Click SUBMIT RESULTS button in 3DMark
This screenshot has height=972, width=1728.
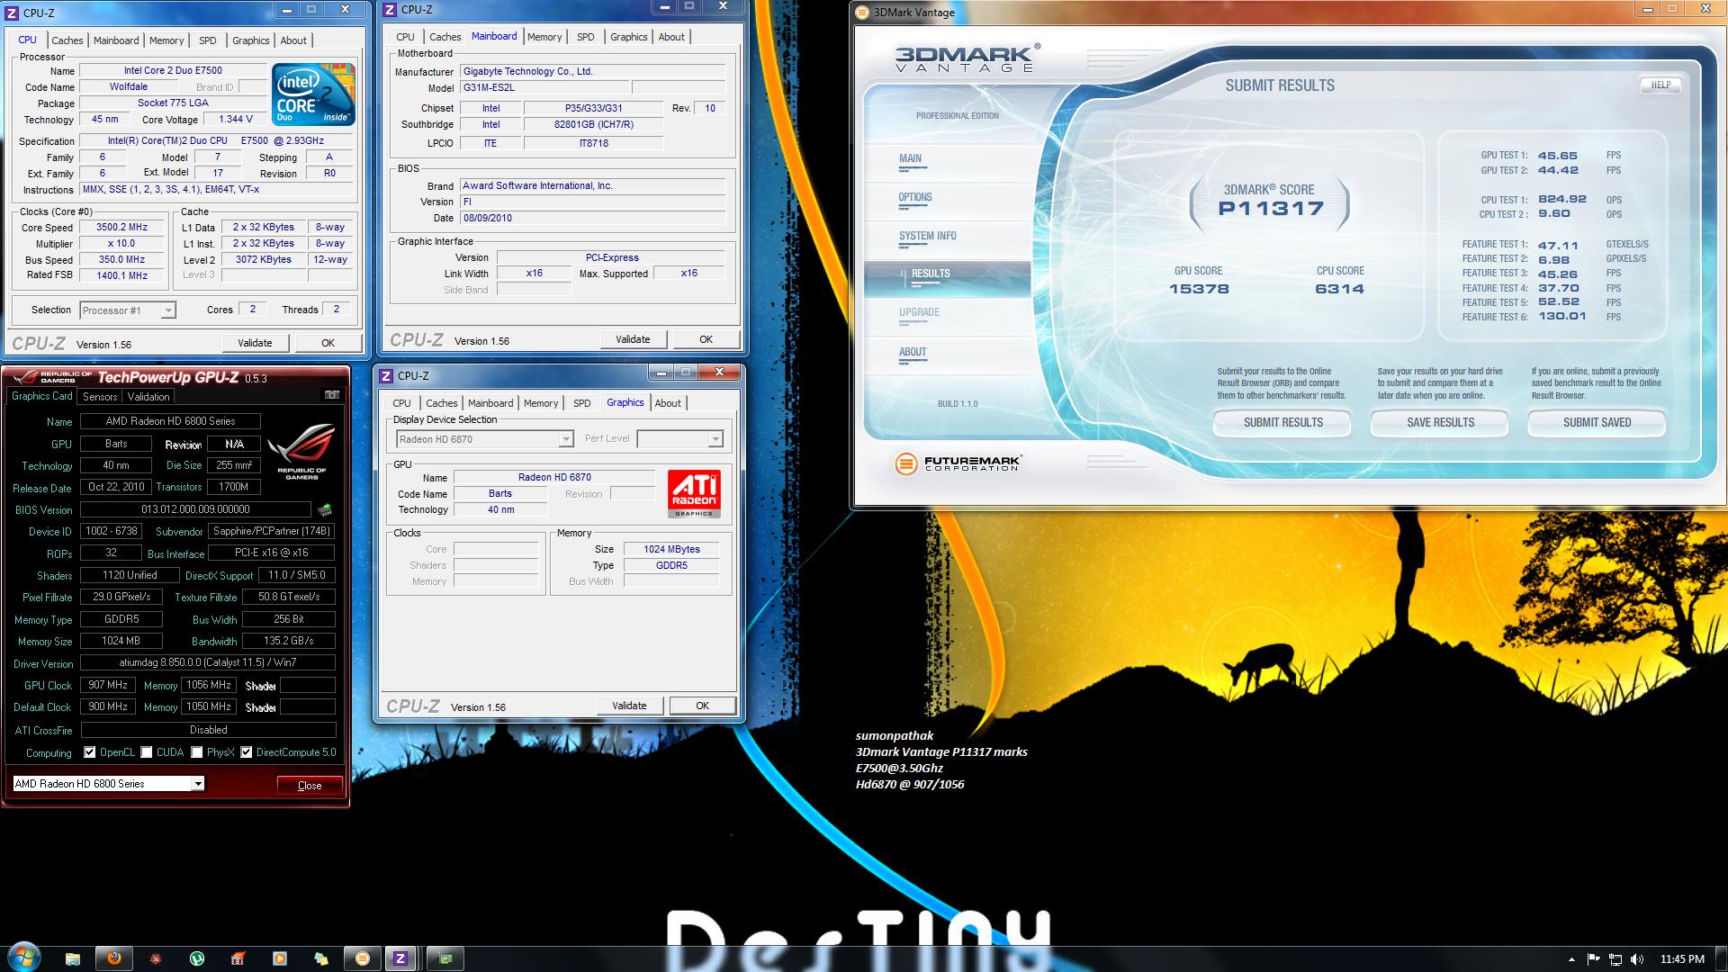coord(1282,423)
